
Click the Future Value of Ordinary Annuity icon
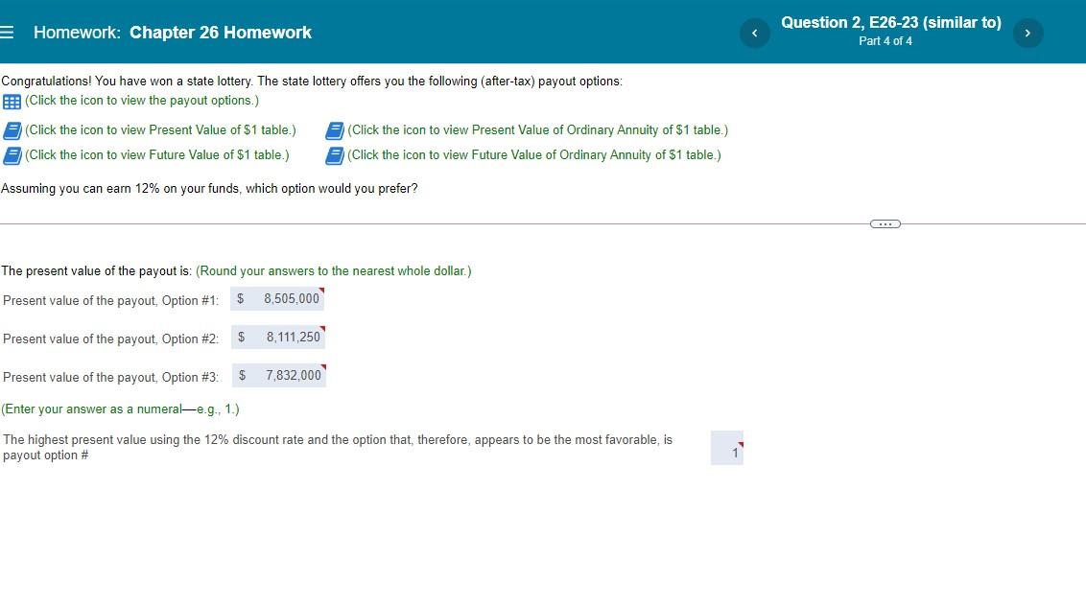[336, 154]
